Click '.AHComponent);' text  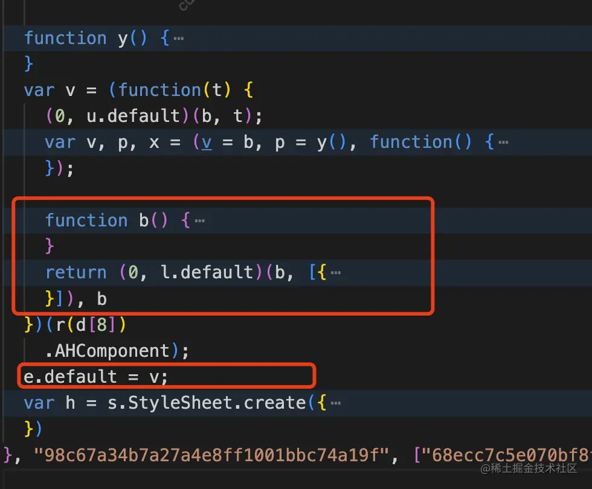click(x=117, y=351)
